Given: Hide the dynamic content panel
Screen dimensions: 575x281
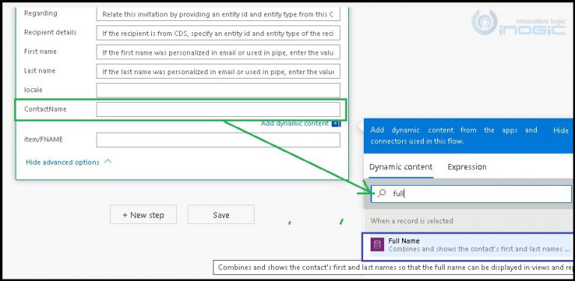Looking at the screenshot, I should (561, 130).
